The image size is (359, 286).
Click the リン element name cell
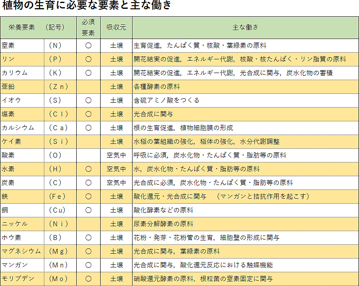click(x=22, y=59)
